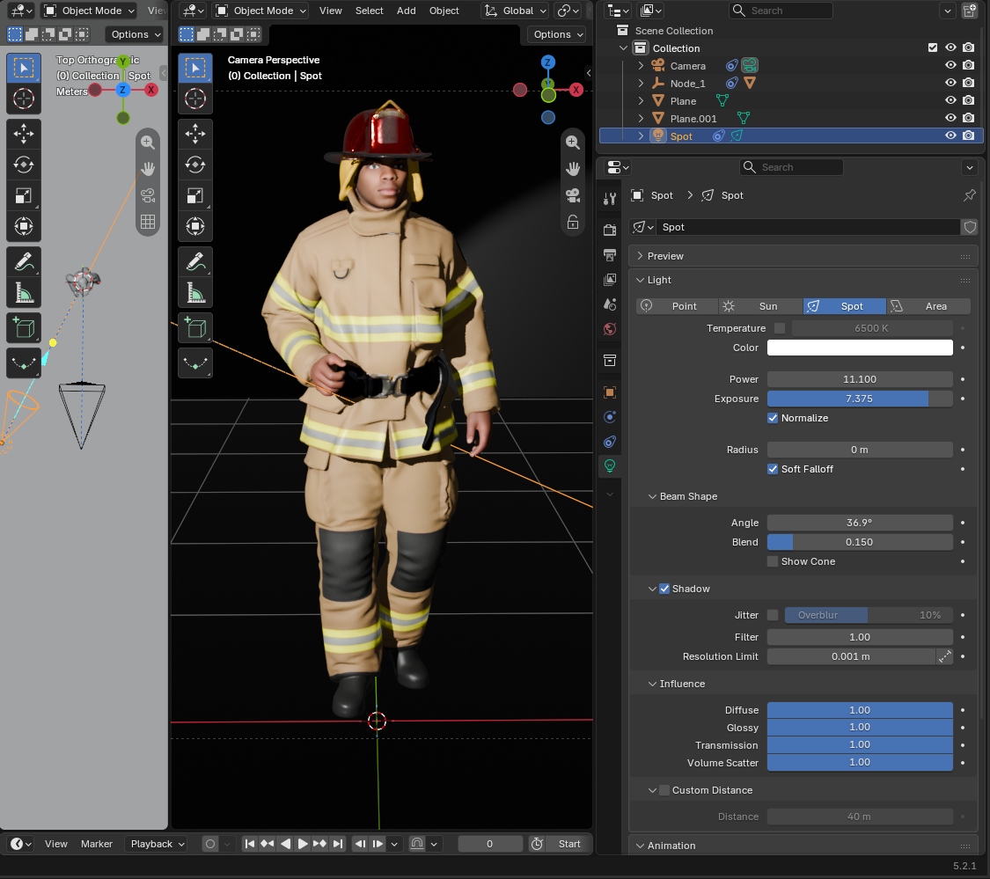Open the World properties tab
Viewport: 990px width, 879px height.
[x=610, y=329]
